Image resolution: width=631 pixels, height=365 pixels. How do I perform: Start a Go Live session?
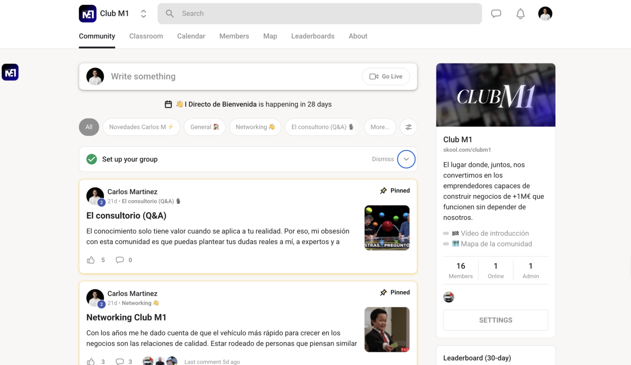[386, 77]
